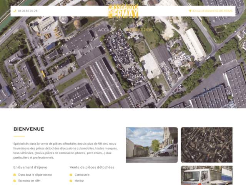Click the phone icon in the header
Screen dimensions: 246x185
[15, 11]
